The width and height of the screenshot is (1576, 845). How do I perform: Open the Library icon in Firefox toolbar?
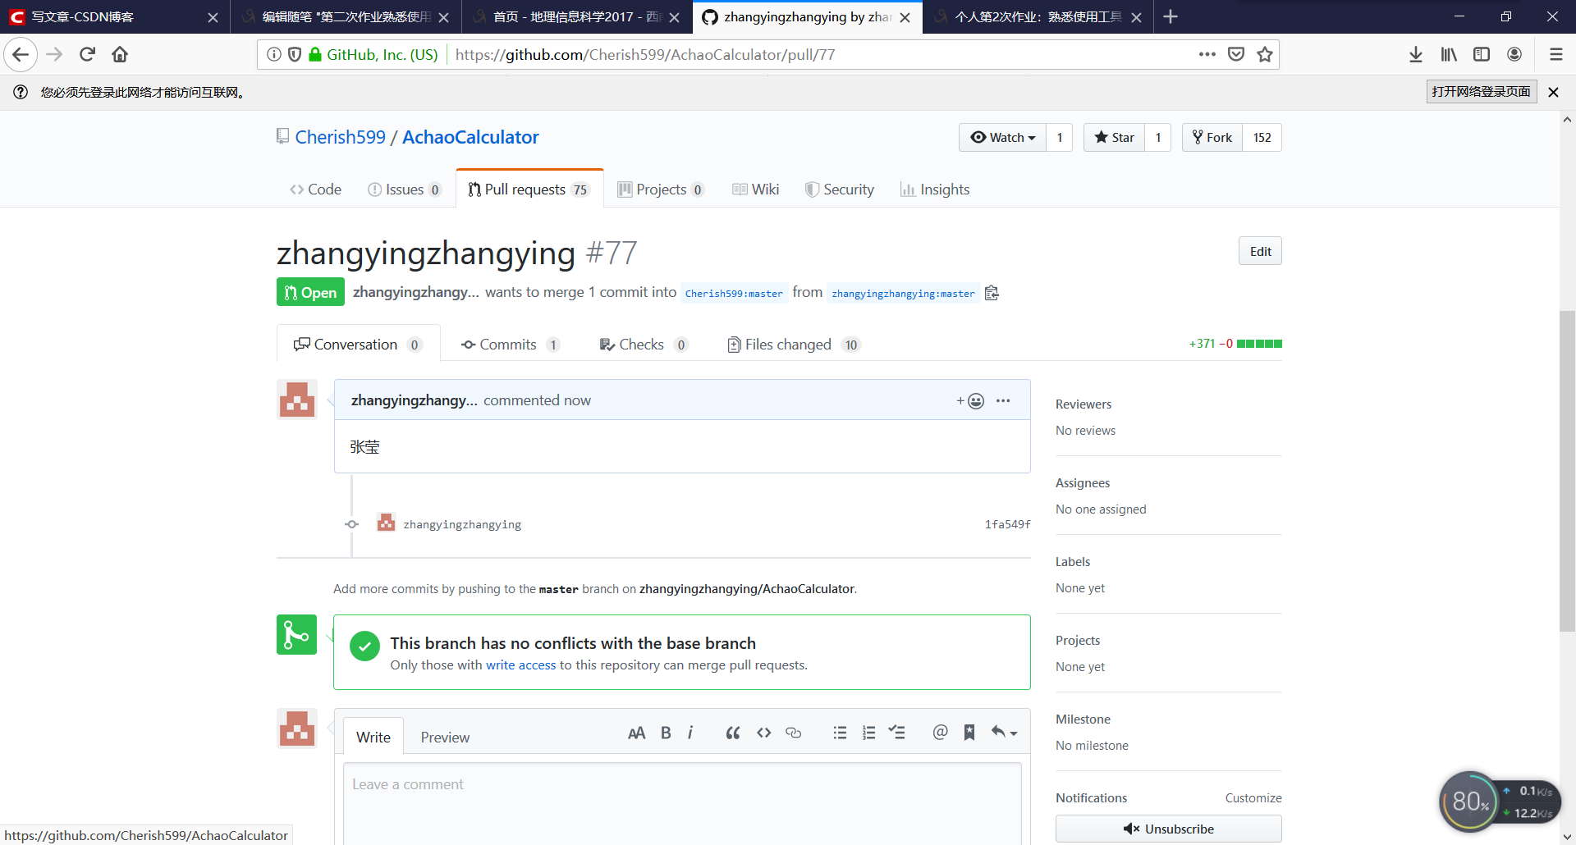coord(1449,54)
